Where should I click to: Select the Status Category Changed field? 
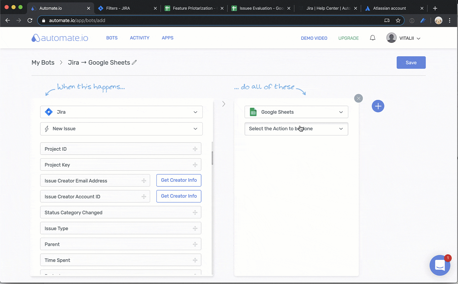pyautogui.click(x=121, y=212)
